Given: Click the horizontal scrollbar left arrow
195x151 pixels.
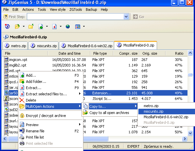Looking at the screenshot, I should point(5,139).
